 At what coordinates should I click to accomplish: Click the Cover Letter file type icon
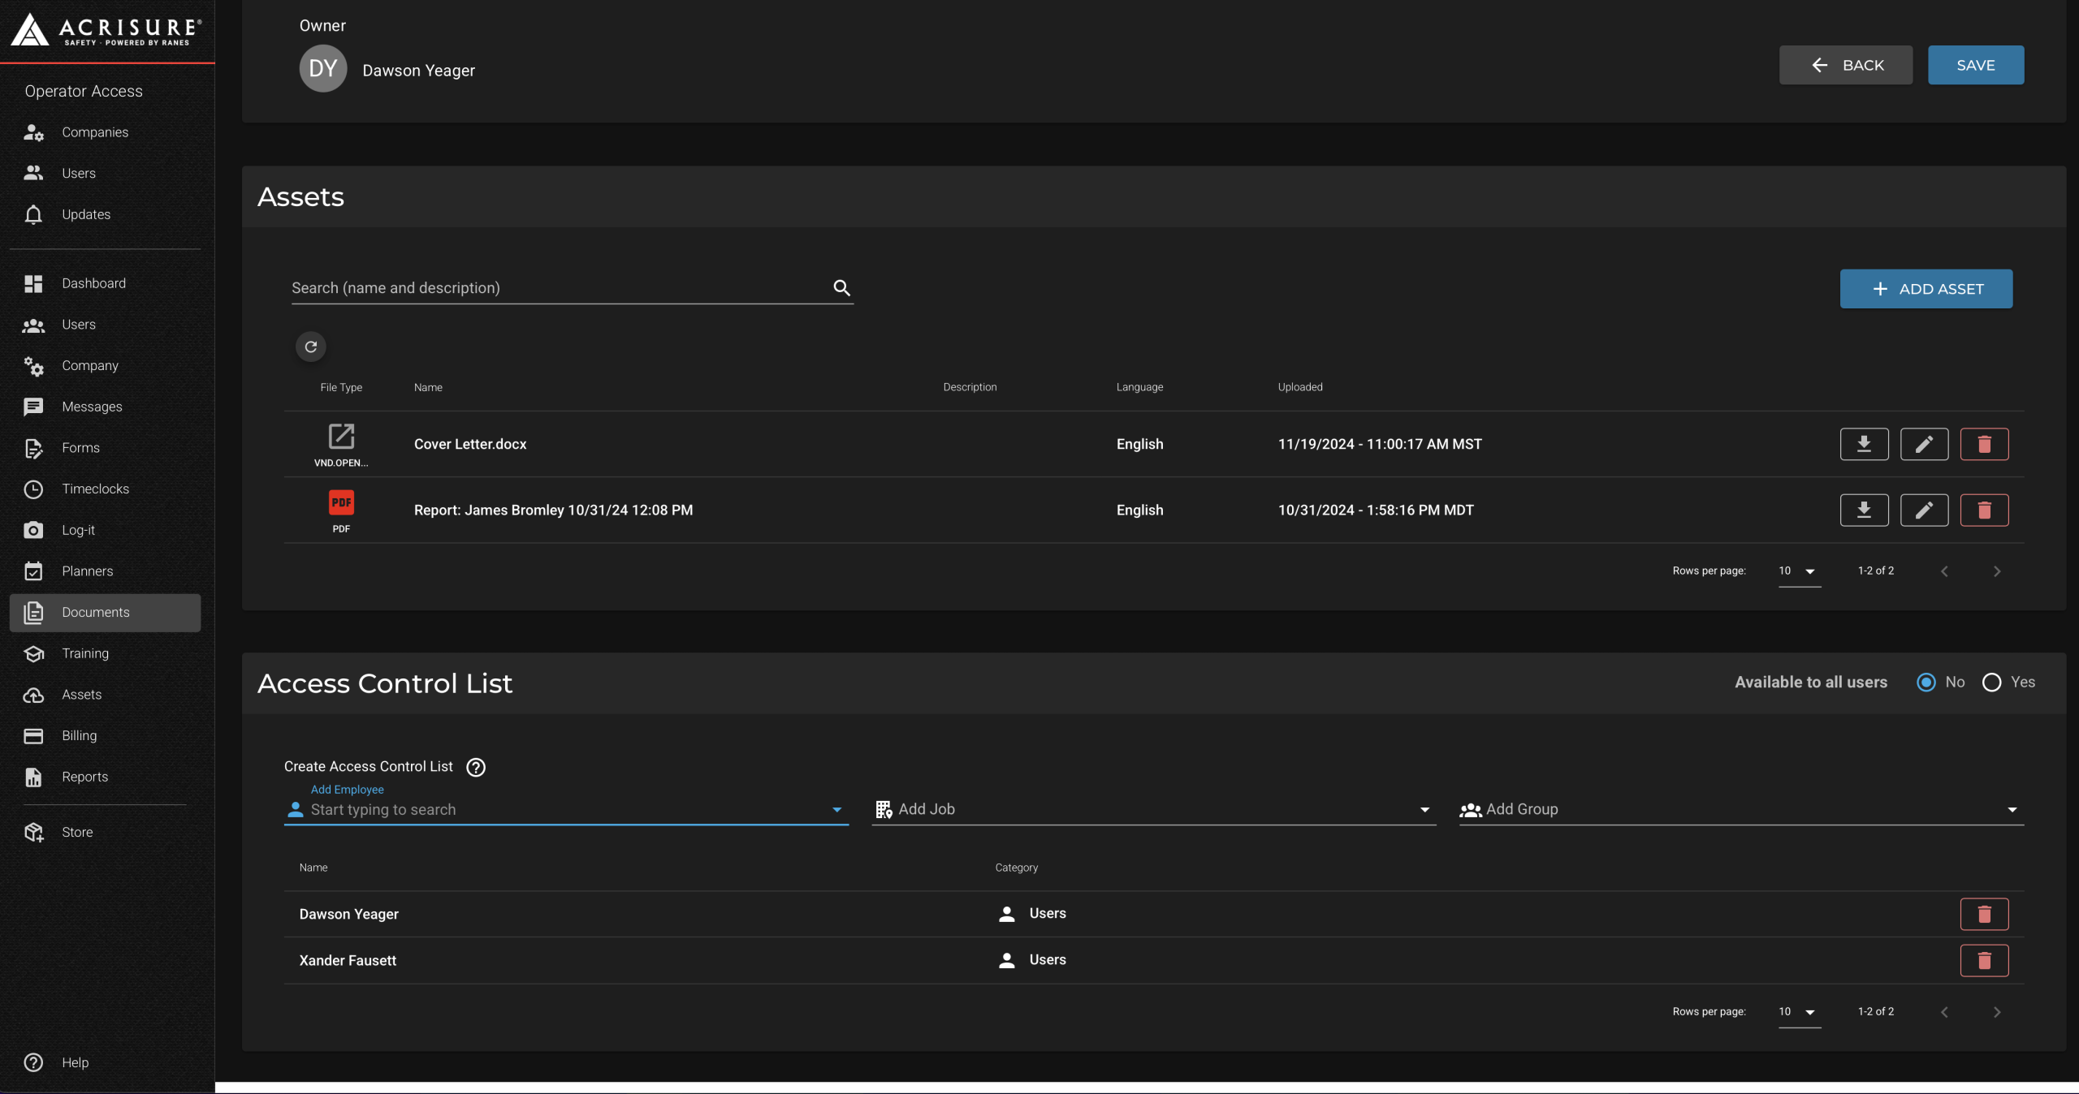(x=341, y=436)
